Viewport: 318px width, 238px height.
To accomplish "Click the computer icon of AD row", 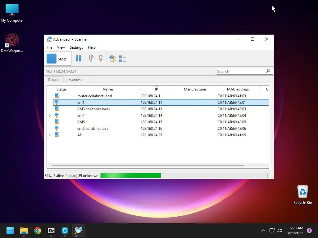I will point(57,134).
